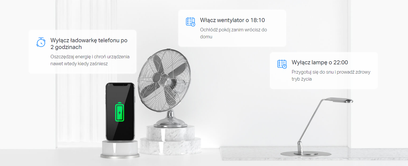Select the heading 'Wyłącz ładowarkę telefonu po 2 godzinach'
The image size is (408, 166).
[89, 44]
